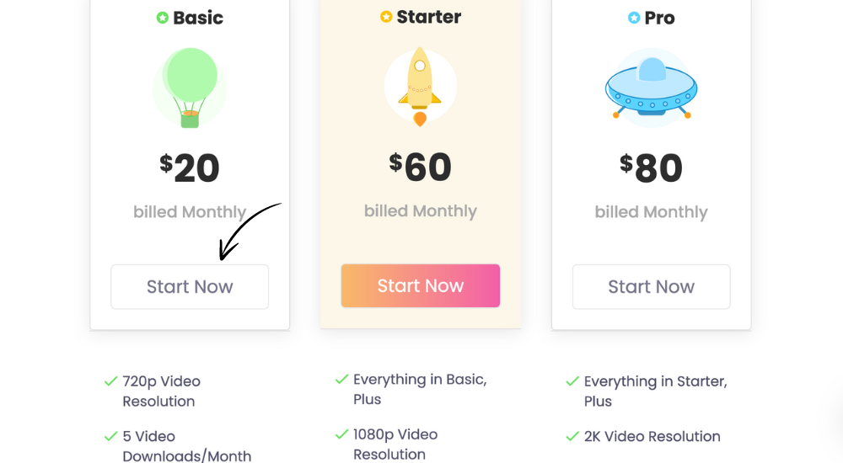Click the yellow rocket illustration
This screenshot has width=843, height=463.
pos(421,87)
